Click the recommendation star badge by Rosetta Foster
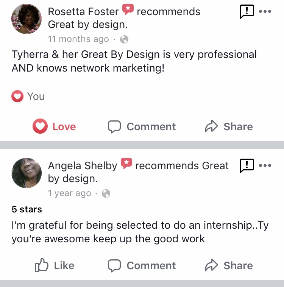 [x=128, y=9]
